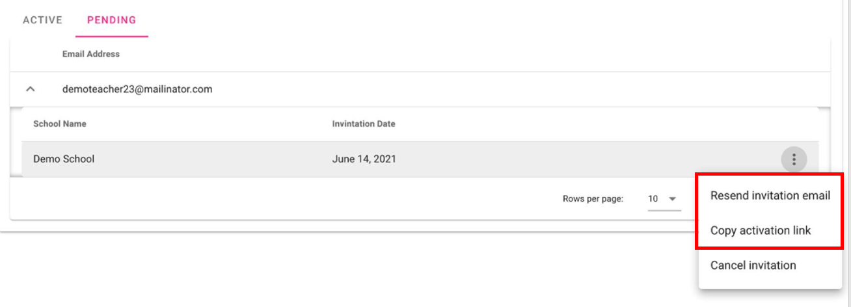
Task: Click the Invintation Date column header
Action: [364, 124]
